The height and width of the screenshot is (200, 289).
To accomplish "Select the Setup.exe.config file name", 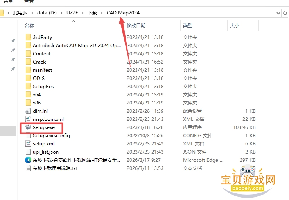I will coord(51,136).
